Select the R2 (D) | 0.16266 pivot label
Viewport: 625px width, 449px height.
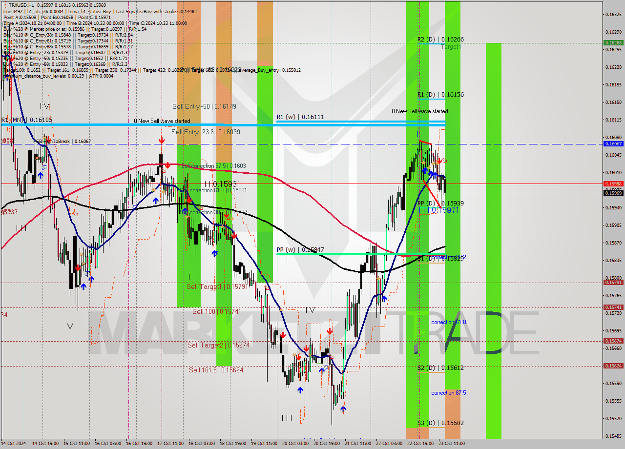click(x=440, y=40)
